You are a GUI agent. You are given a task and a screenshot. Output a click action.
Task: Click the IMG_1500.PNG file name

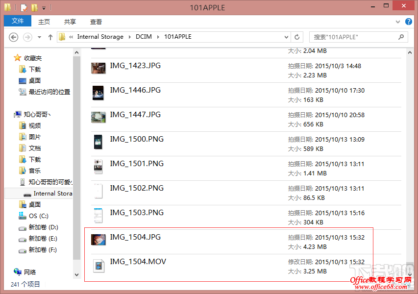click(137, 139)
